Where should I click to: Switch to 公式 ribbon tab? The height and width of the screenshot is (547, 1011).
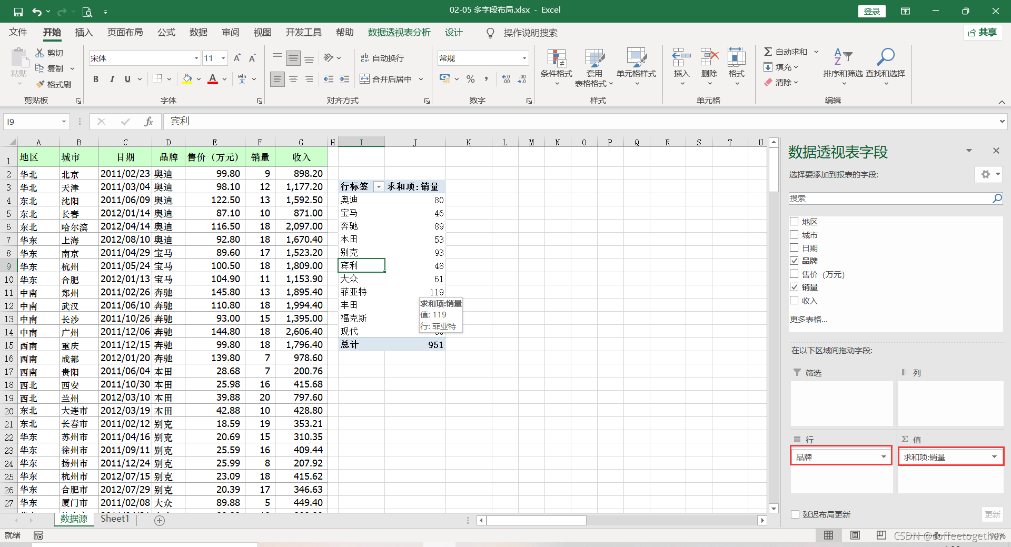[x=166, y=33]
